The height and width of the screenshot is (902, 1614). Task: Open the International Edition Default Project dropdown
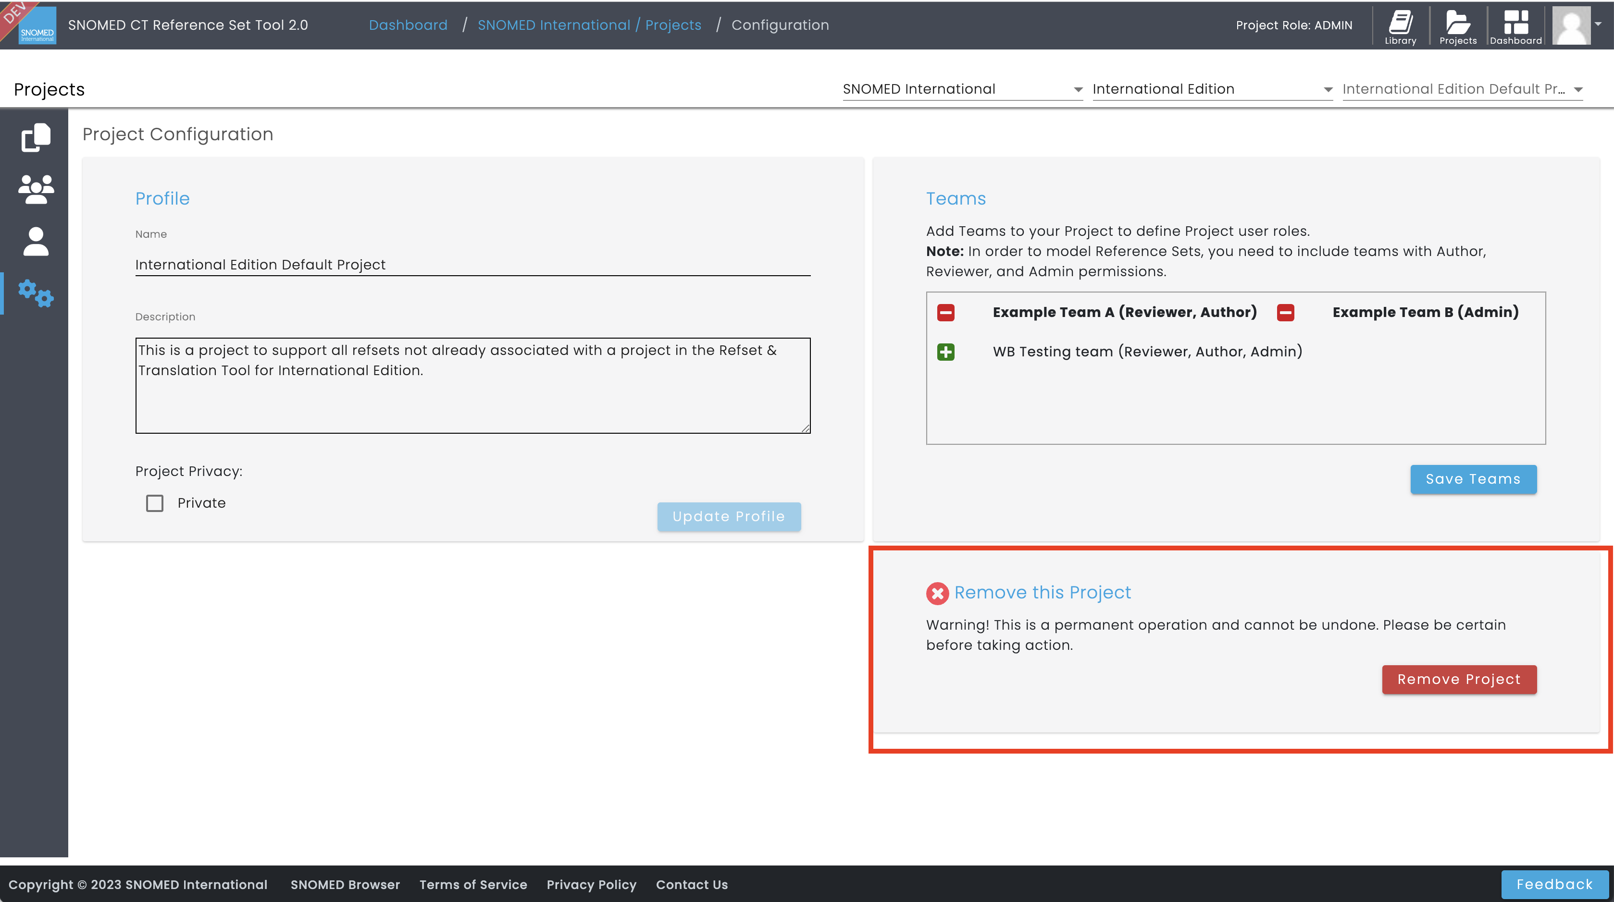1463,89
